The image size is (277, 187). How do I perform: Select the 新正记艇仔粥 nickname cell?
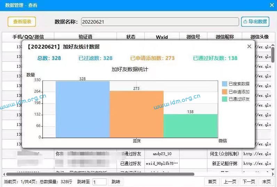pos(224,163)
